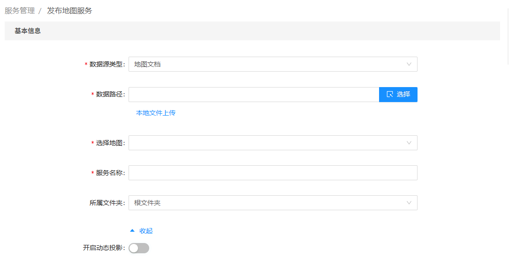Screen dimensions: 509x265
Task: Click the cursor icon on the 选择 button
Action: (390, 95)
